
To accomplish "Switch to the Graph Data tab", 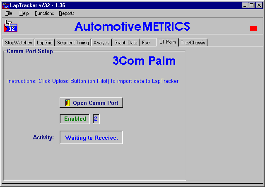I will click(125, 43).
